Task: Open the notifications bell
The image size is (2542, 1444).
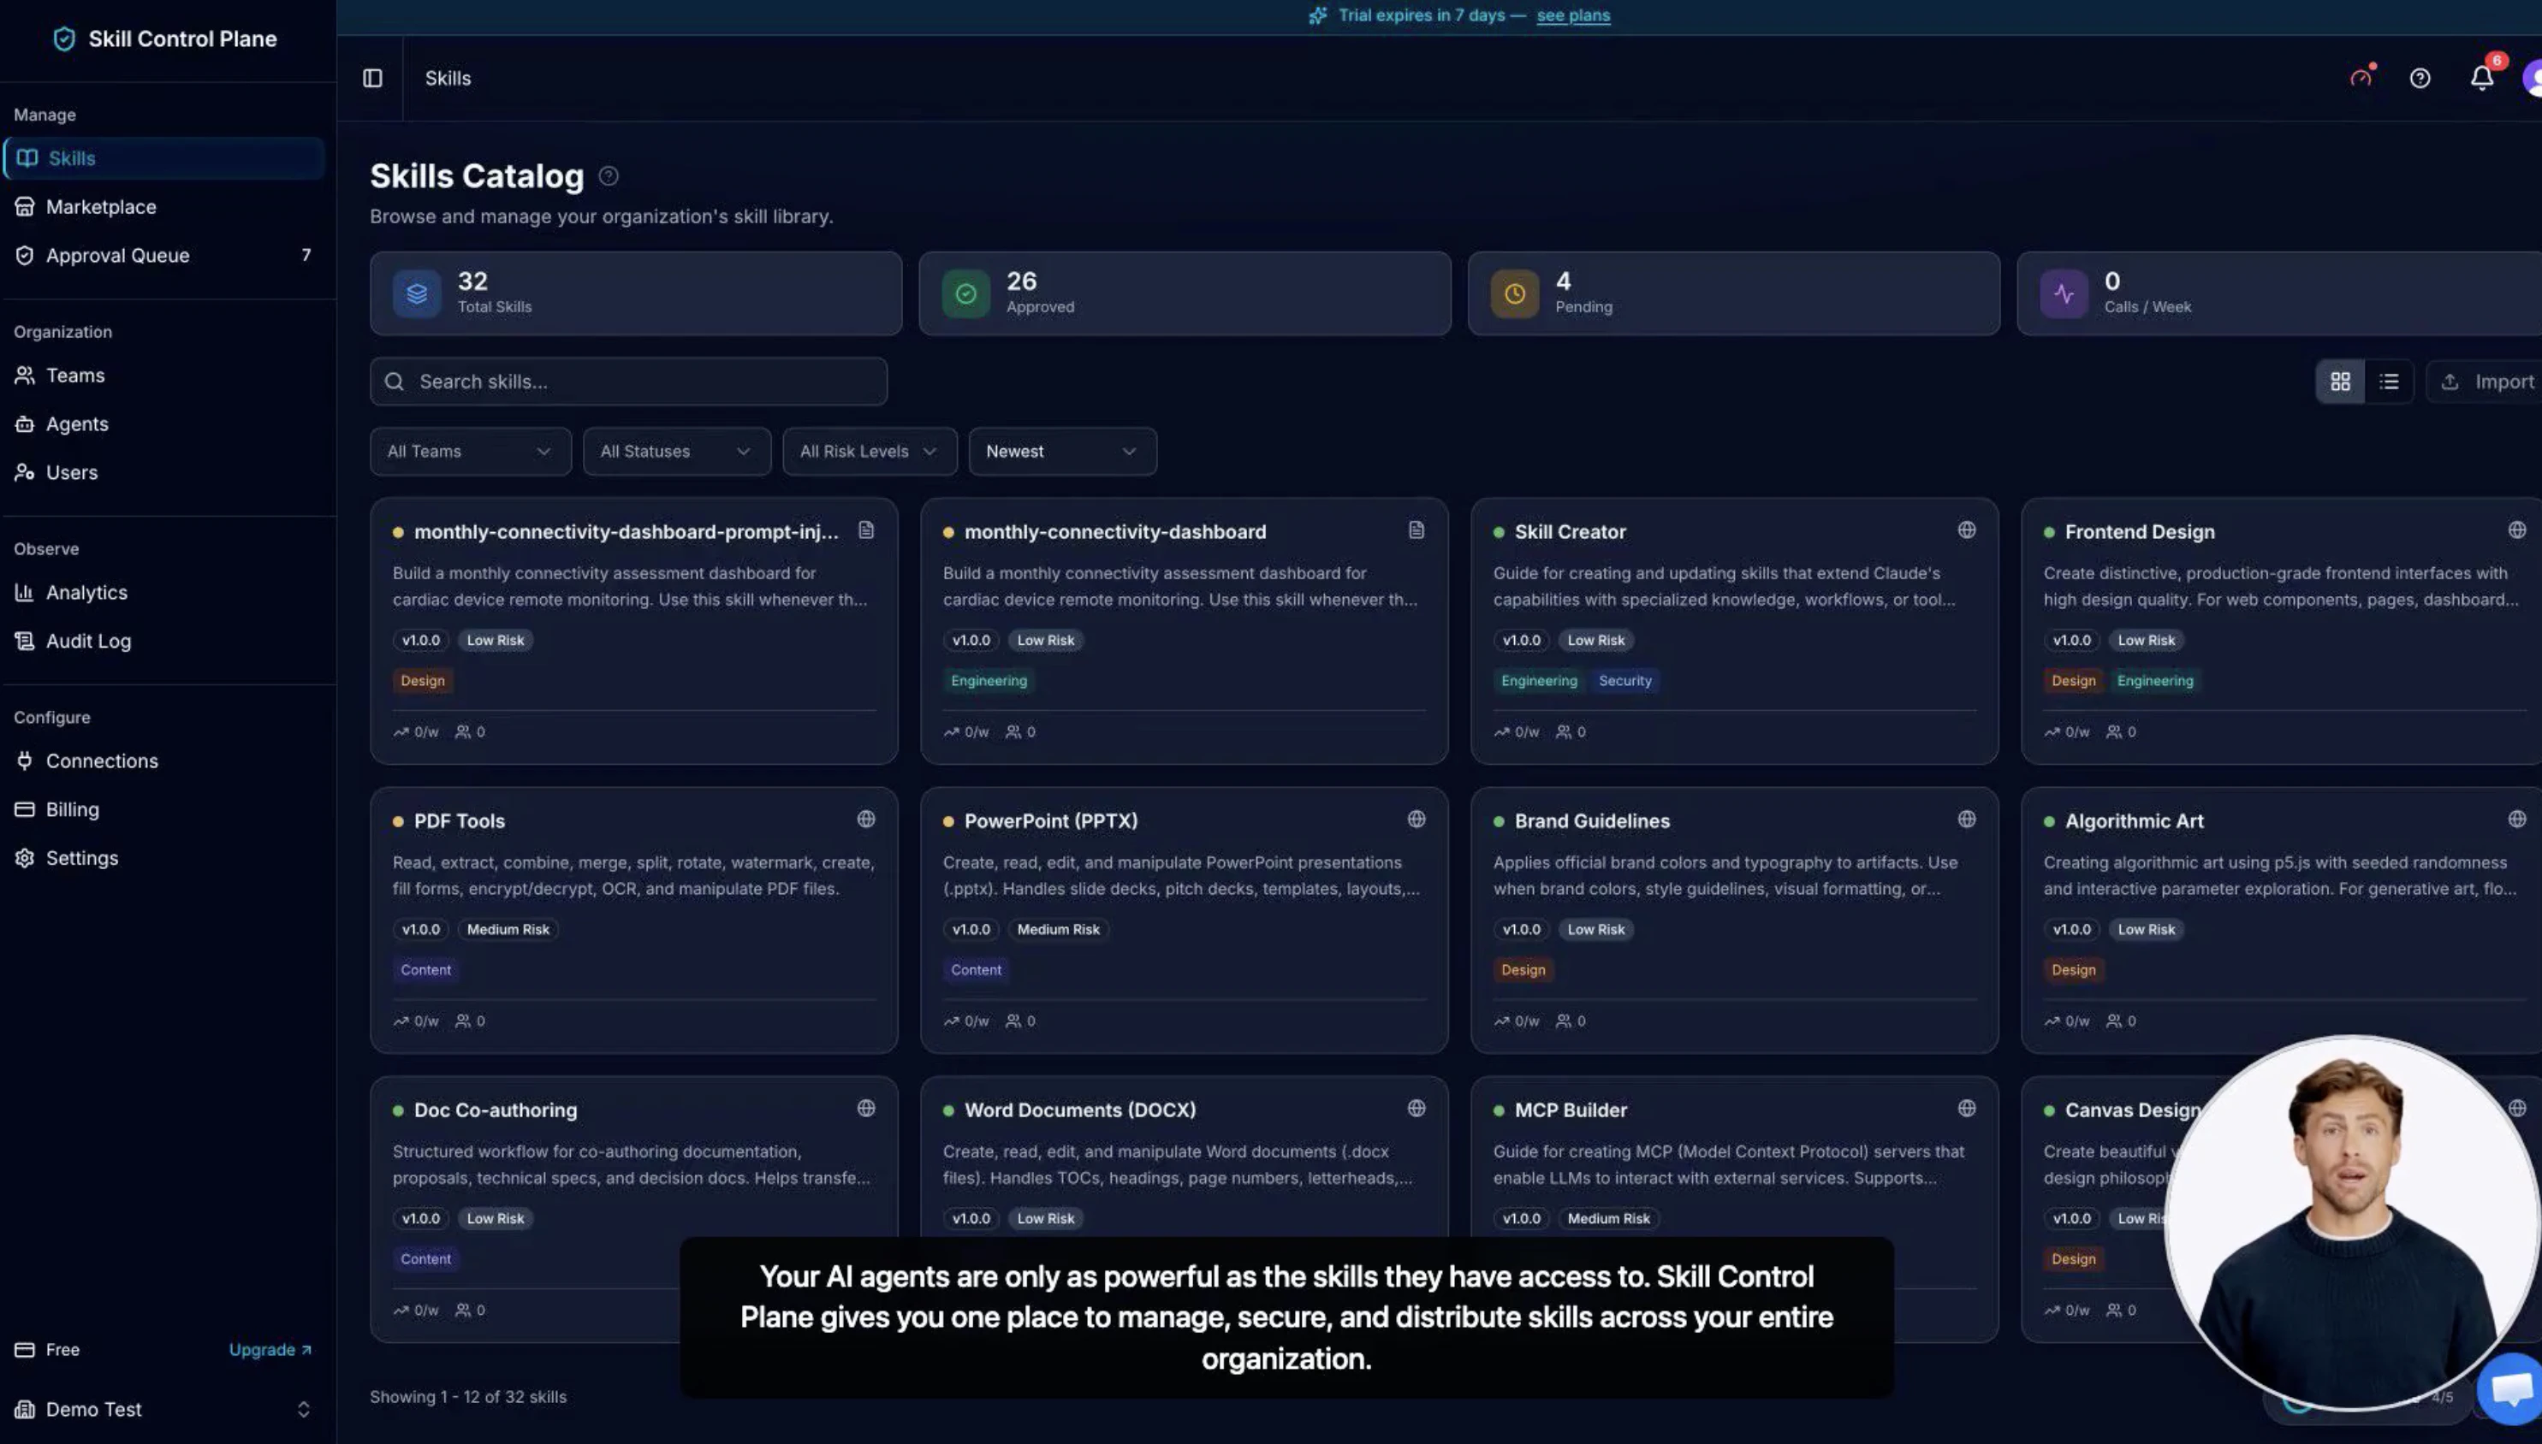Action: pos(2480,79)
